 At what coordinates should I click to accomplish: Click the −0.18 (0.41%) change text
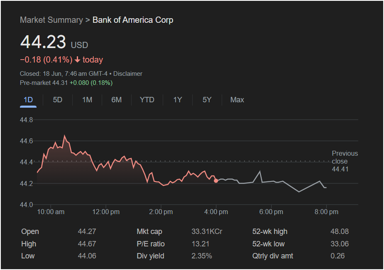(x=46, y=60)
